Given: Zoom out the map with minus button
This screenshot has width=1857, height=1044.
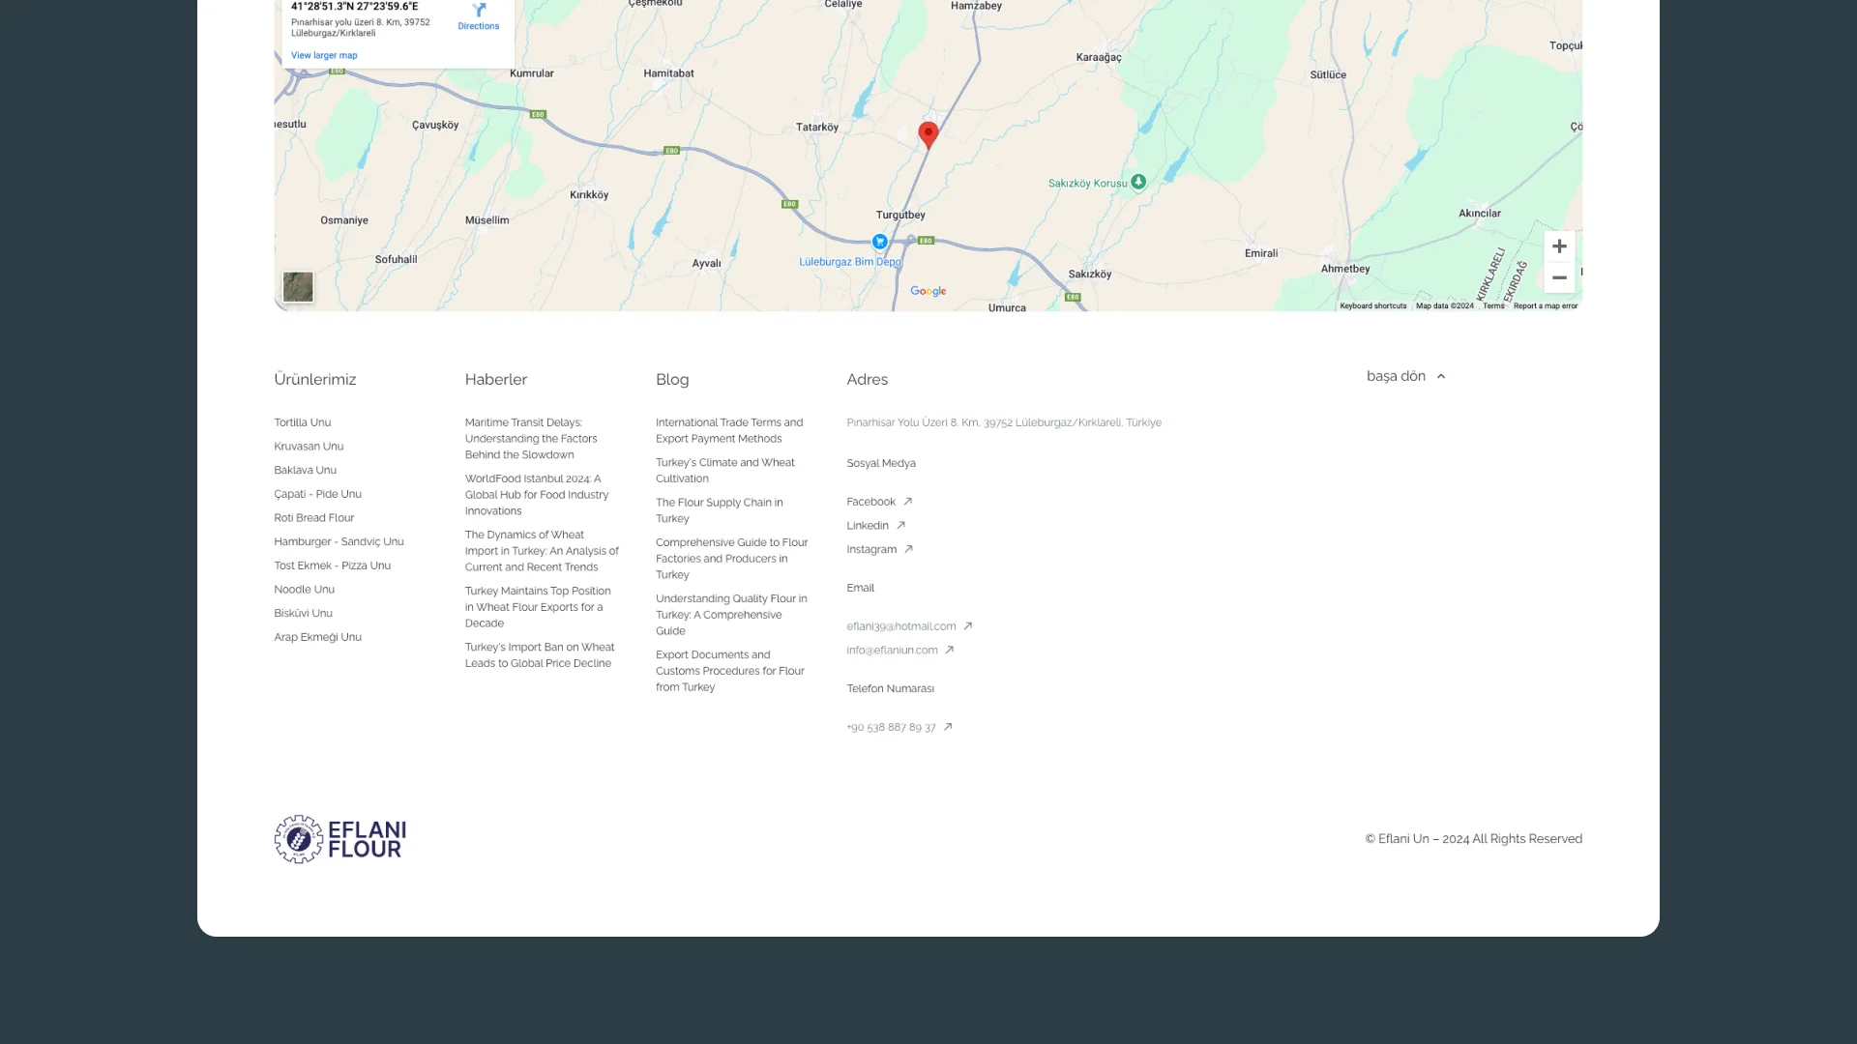Looking at the screenshot, I should [x=1559, y=277].
